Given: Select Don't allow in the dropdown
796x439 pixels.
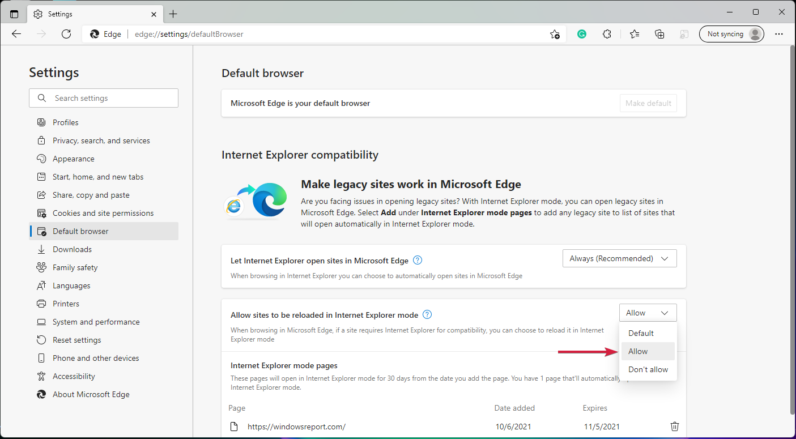Looking at the screenshot, I should (648, 369).
